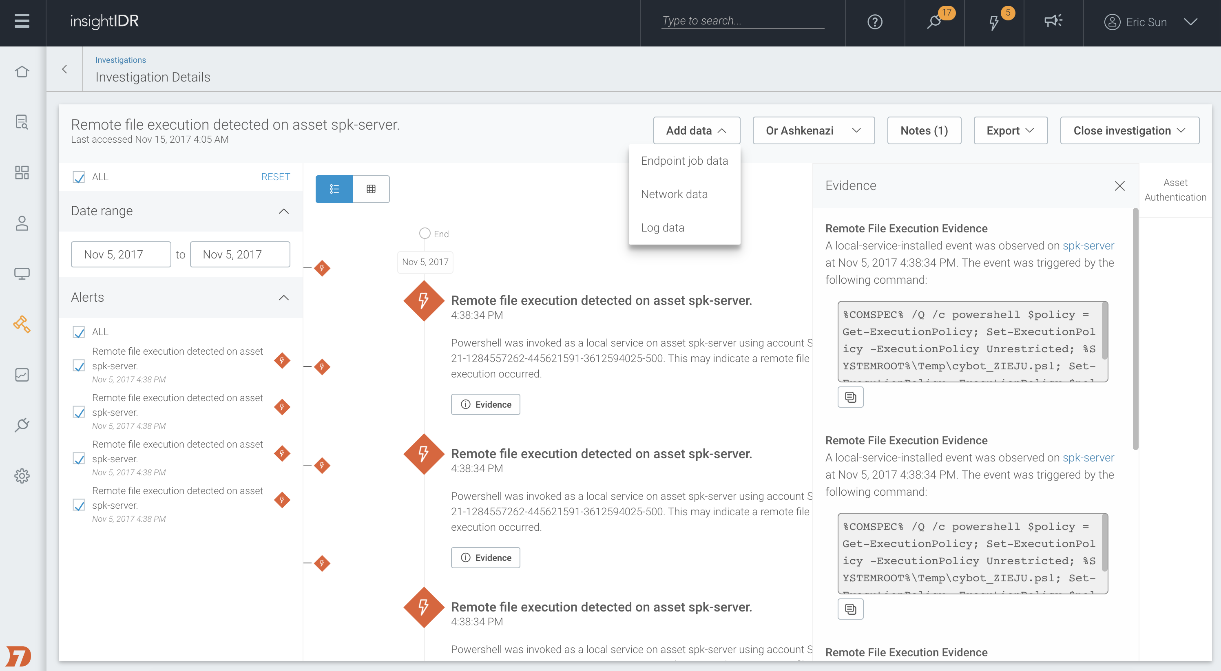Click the help question mark icon

pyautogui.click(x=874, y=22)
